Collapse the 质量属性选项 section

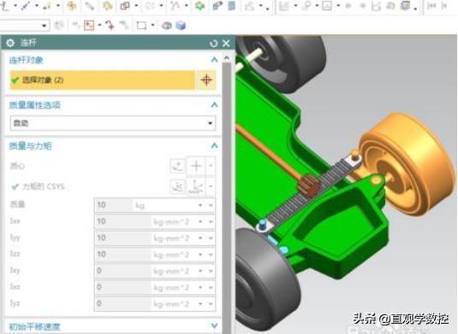(x=214, y=105)
